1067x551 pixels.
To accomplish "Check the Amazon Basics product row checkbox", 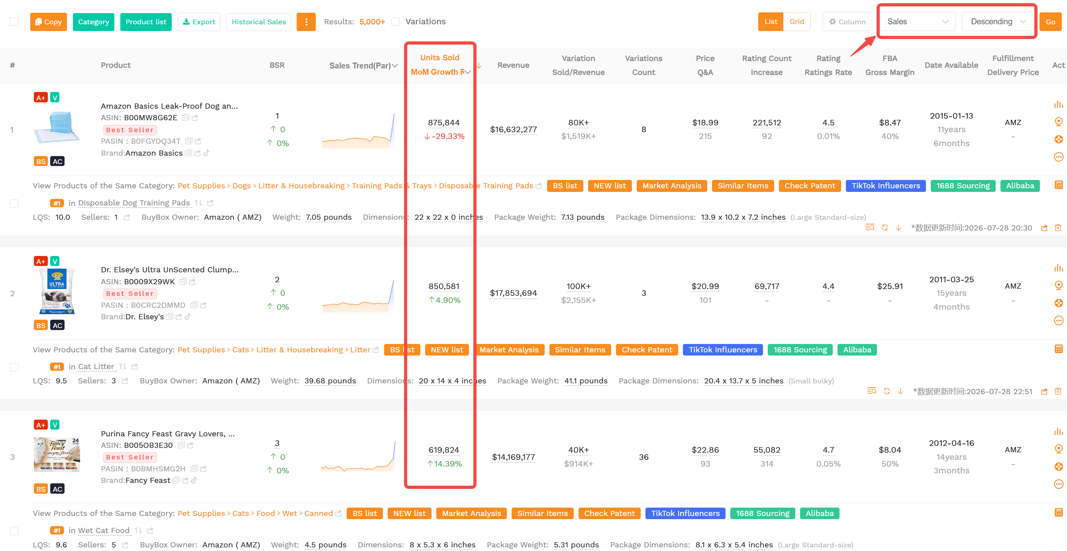I will point(14,204).
